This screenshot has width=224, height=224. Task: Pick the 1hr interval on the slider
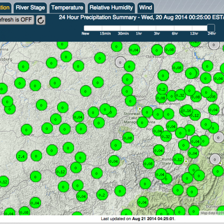tap(139, 34)
